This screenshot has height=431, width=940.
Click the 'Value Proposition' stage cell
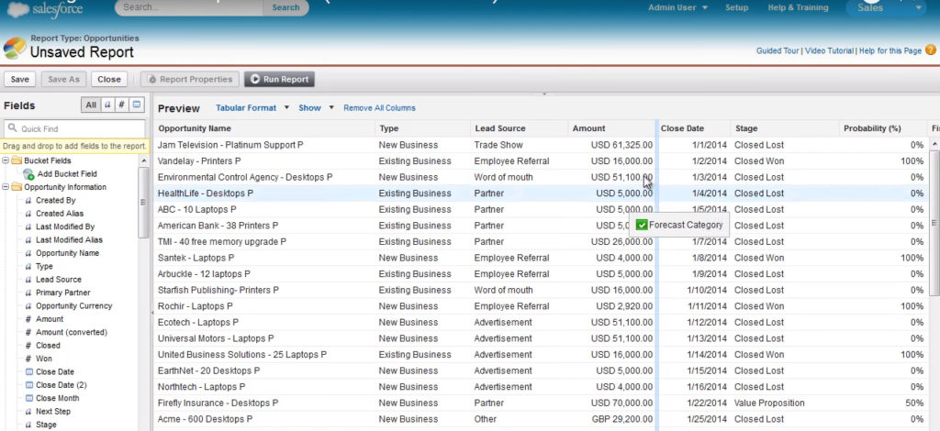click(769, 403)
